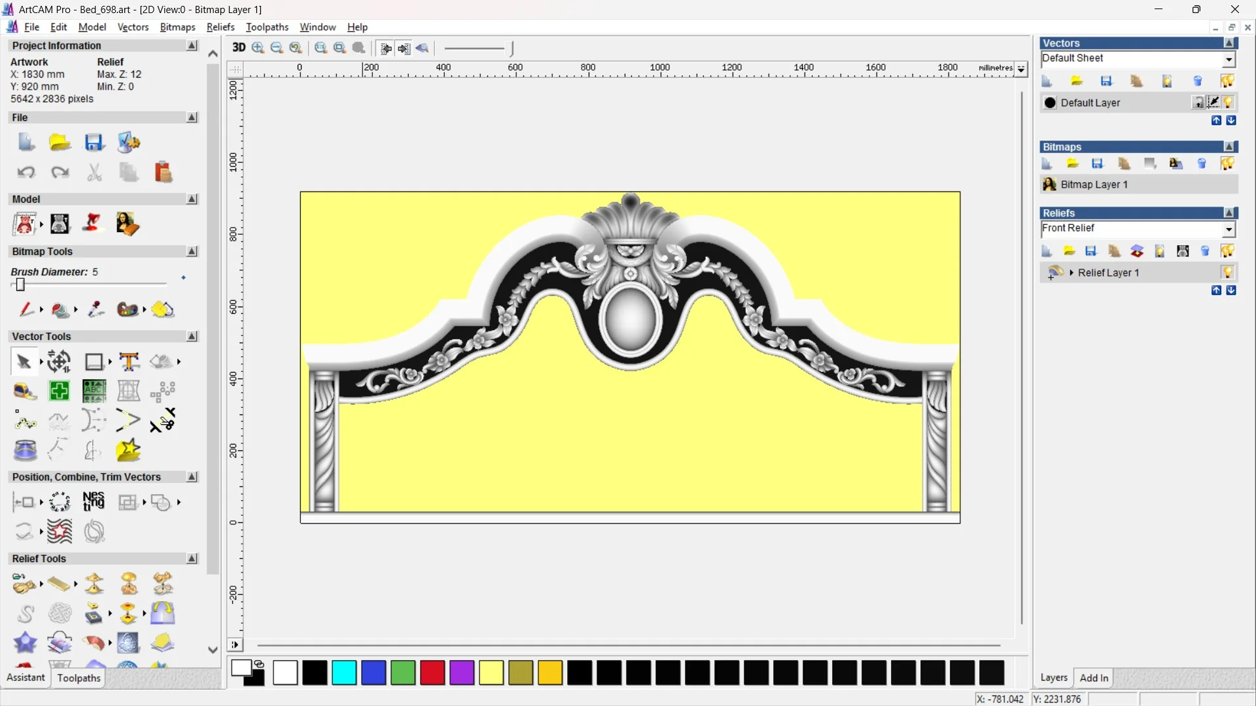Viewport: 1256px width, 706px height.
Task: Click the Paste clipboard icon
Action: pos(163,173)
